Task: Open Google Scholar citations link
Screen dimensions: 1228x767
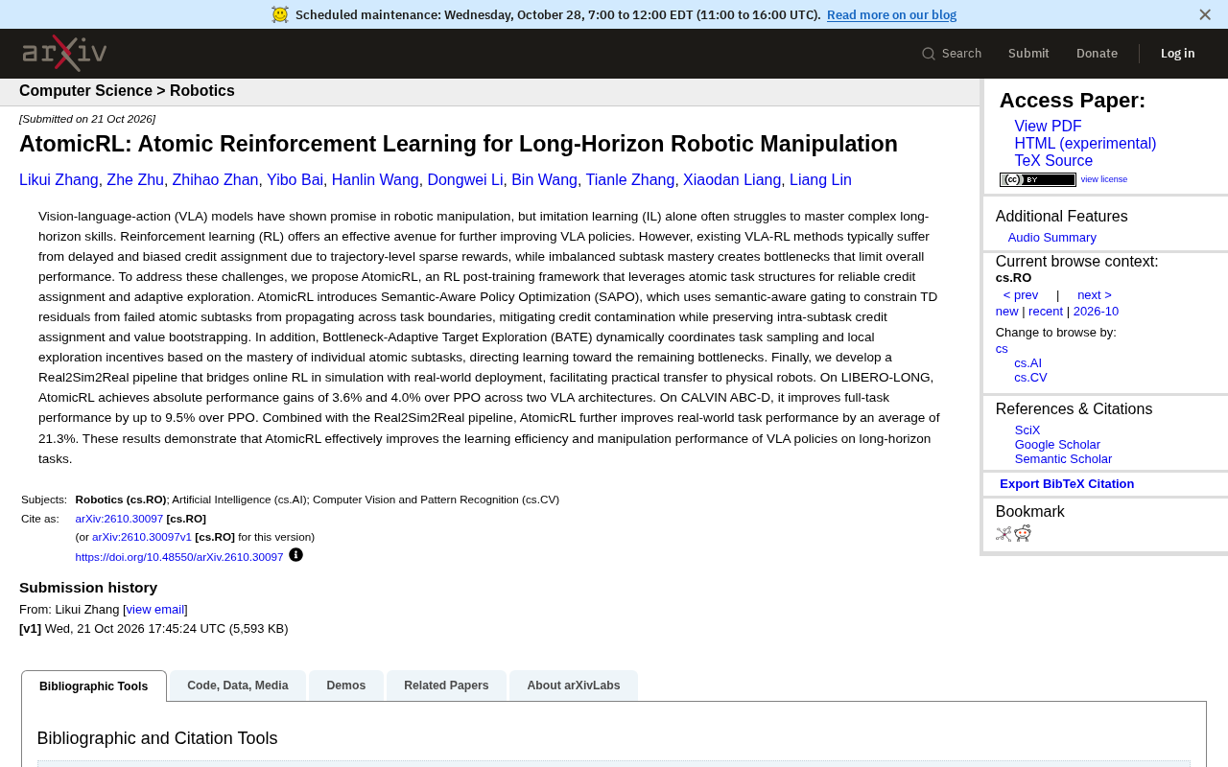Action: tap(1057, 445)
